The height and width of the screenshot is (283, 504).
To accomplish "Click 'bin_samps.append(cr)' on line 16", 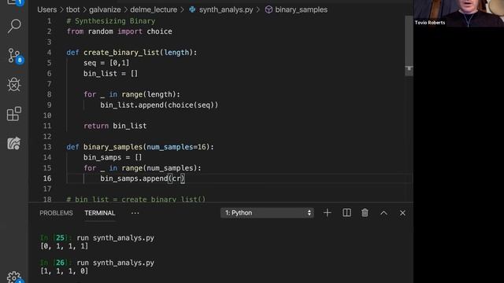I will coord(143,178).
